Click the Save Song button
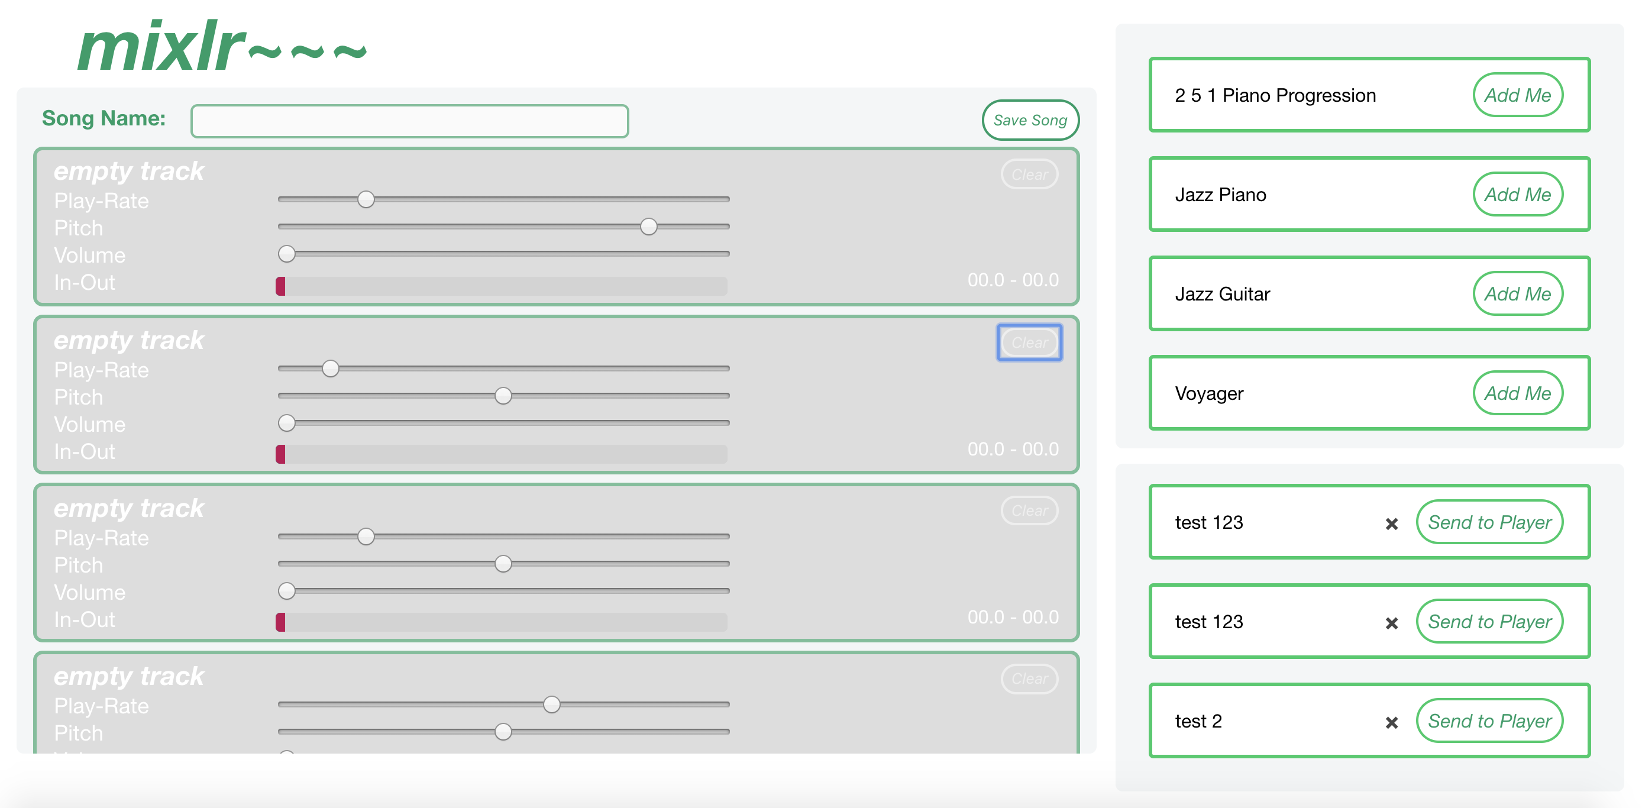Viewport: 1642px width, 808px height. (1029, 120)
